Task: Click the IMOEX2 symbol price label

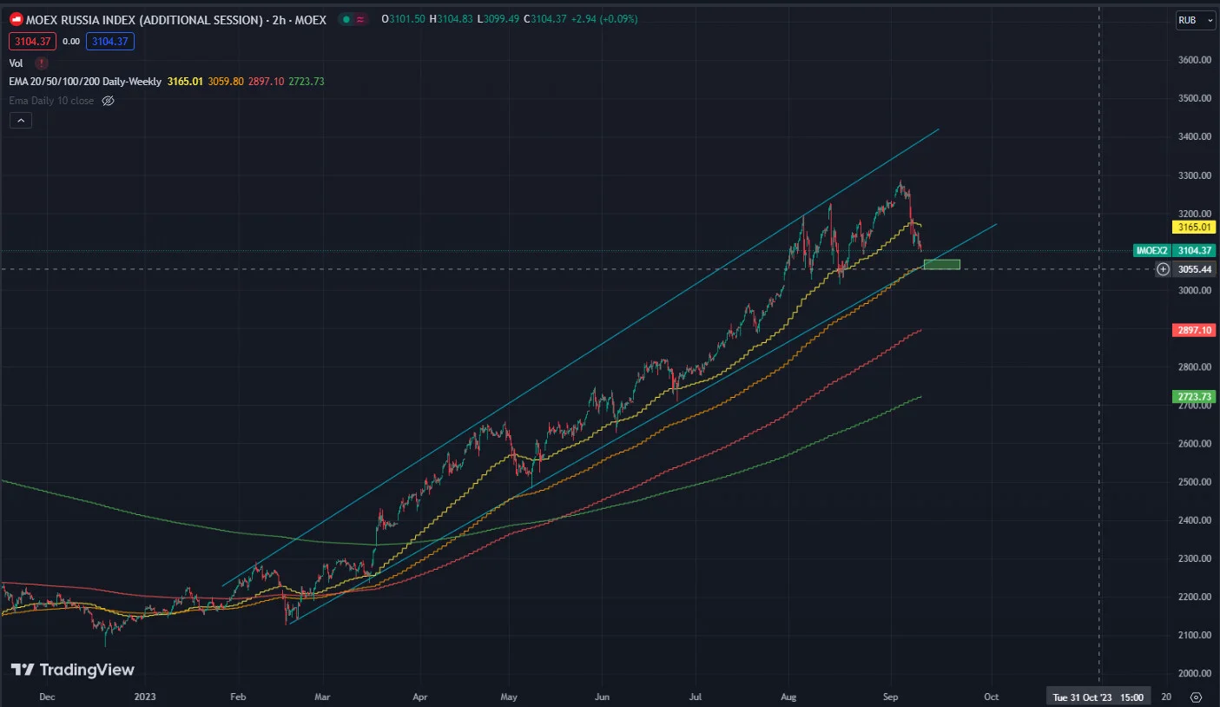Action: coord(1151,250)
